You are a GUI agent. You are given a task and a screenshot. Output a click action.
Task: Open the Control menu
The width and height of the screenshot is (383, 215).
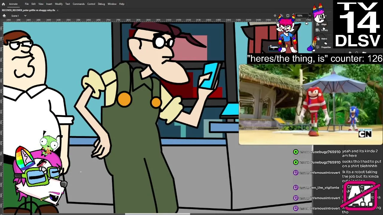91,4
